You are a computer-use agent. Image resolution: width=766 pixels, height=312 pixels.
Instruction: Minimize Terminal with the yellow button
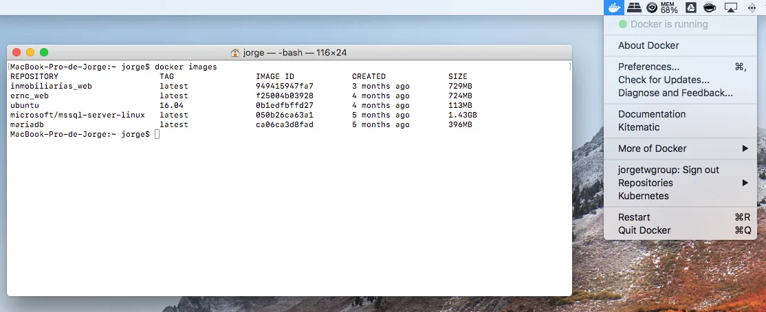click(x=30, y=52)
